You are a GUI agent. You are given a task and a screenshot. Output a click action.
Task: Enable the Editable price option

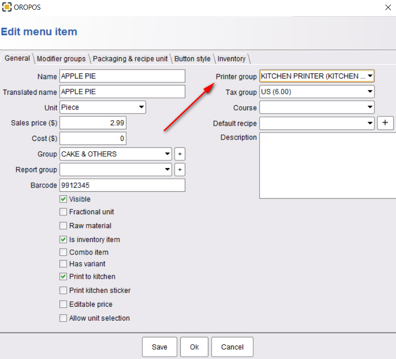pos(63,304)
